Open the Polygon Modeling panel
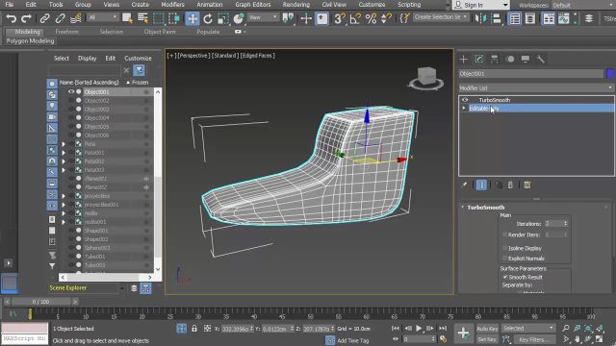Image resolution: width=616 pixels, height=346 pixels. pyautogui.click(x=30, y=40)
